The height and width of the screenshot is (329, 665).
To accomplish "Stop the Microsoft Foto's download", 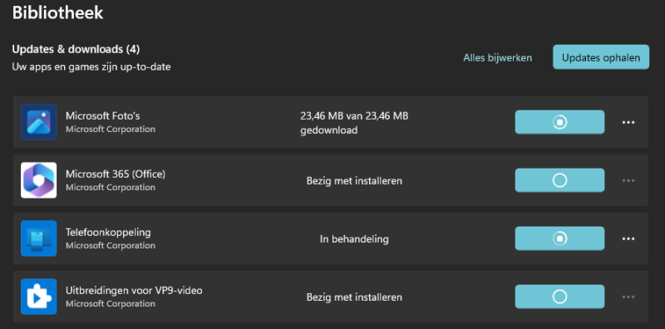I will (x=559, y=122).
